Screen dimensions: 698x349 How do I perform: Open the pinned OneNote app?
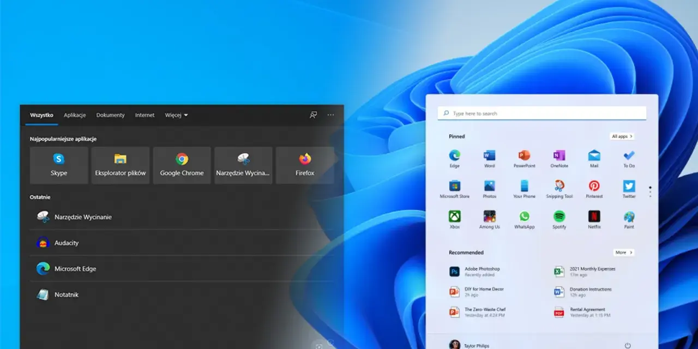[x=559, y=159]
